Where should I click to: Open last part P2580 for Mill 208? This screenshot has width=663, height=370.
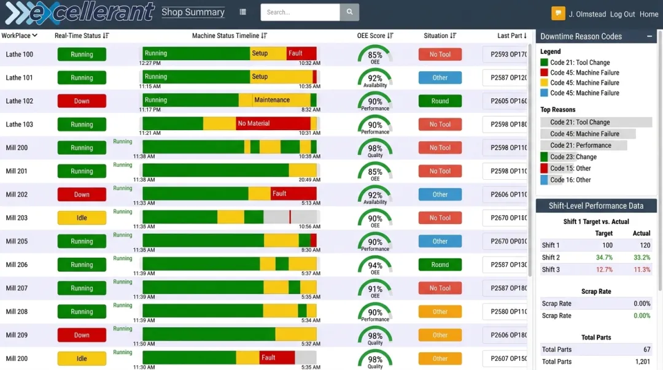505,312
